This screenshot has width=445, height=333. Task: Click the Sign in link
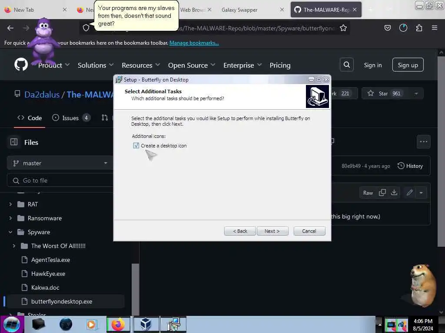coord(372,65)
